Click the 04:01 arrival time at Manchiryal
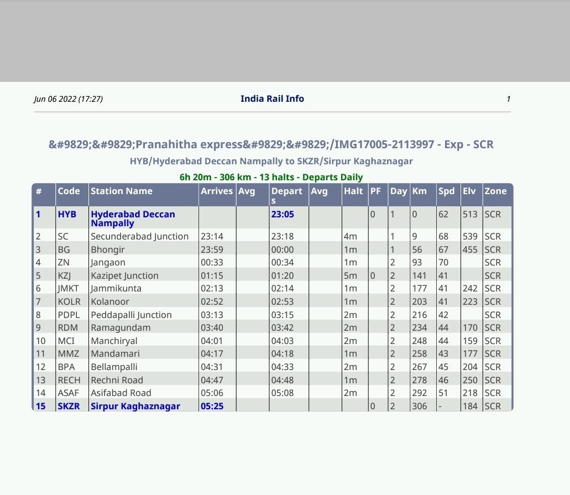The height and width of the screenshot is (495, 570). click(x=212, y=341)
